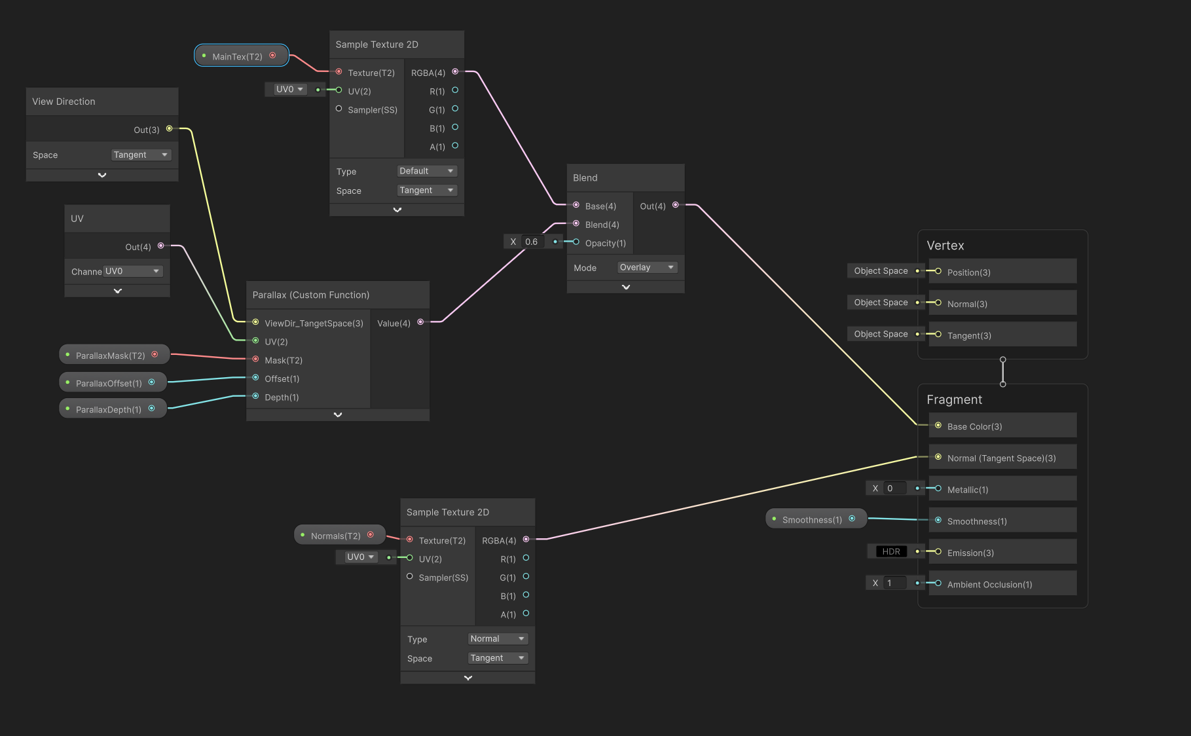Select the Blend node title
The width and height of the screenshot is (1191, 736).
[585, 177]
